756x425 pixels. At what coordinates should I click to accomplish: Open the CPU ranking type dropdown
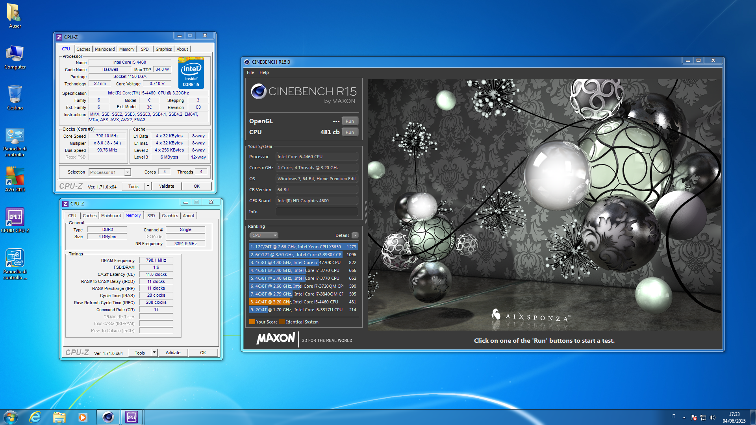pos(264,235)
